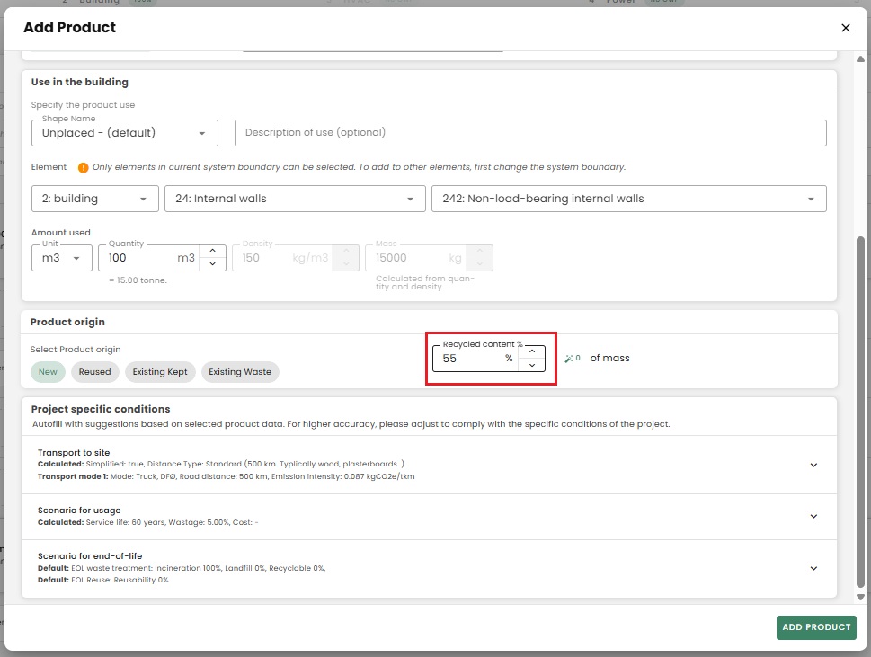Expand Scenario for end-of-life section
This screenshot has width=871, height=657.
point(813,568)
